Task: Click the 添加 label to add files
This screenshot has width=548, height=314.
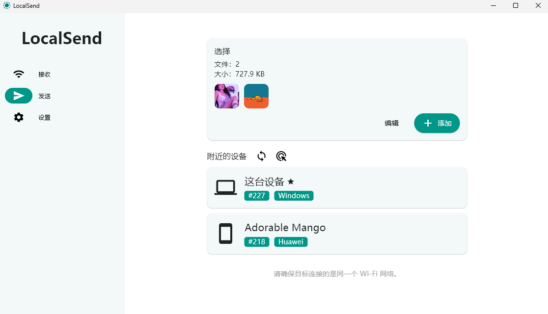Action: pyautogui.click(x=444, y=123)
